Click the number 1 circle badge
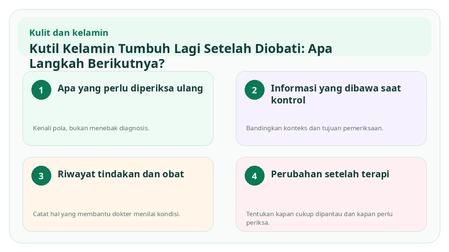Screen dimensions: 449x252 (x=41, y=90)
